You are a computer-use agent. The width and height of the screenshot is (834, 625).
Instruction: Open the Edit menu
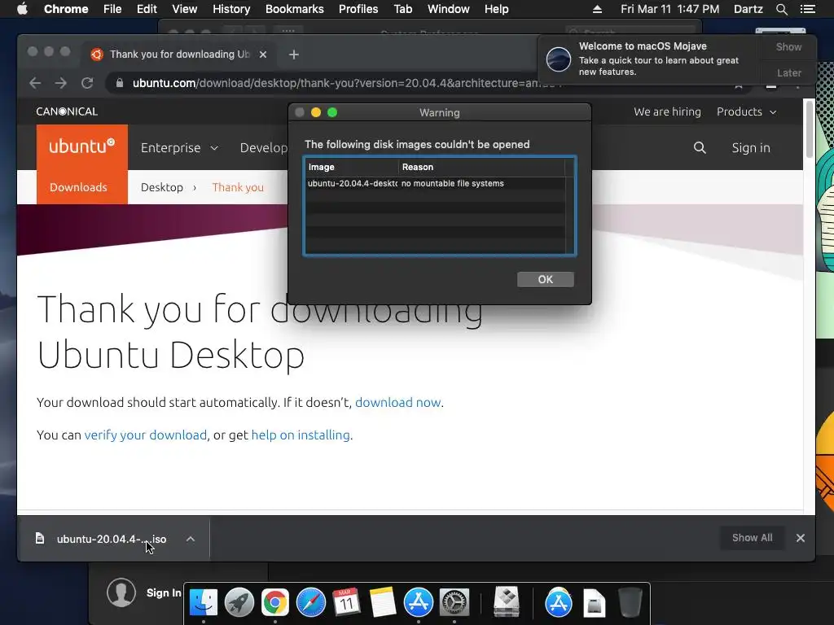(x=147, y=9)
